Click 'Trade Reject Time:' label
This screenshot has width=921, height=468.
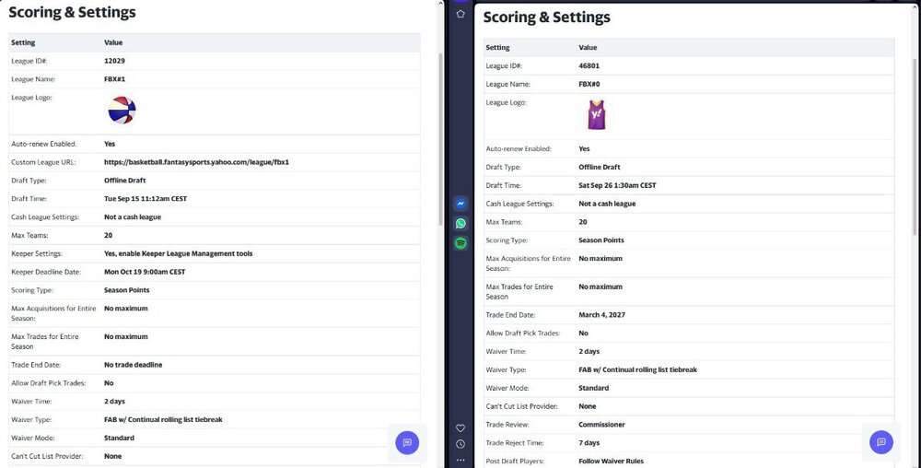(x=515, y=443)
